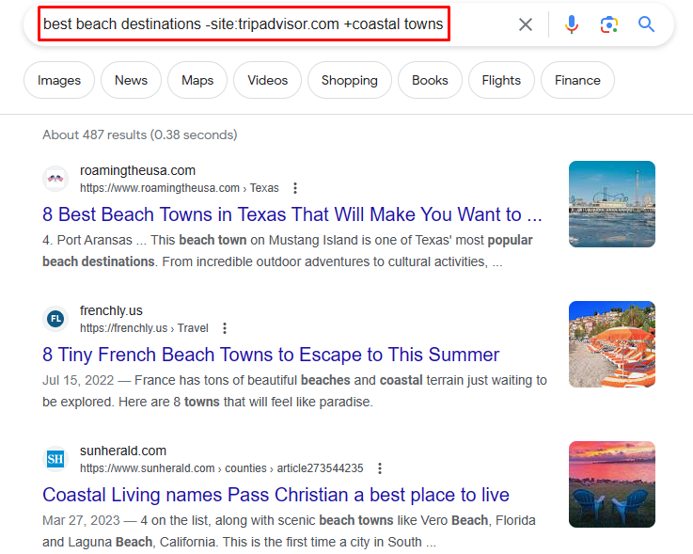Start voice search with the microphone icon

click(572, 24)
